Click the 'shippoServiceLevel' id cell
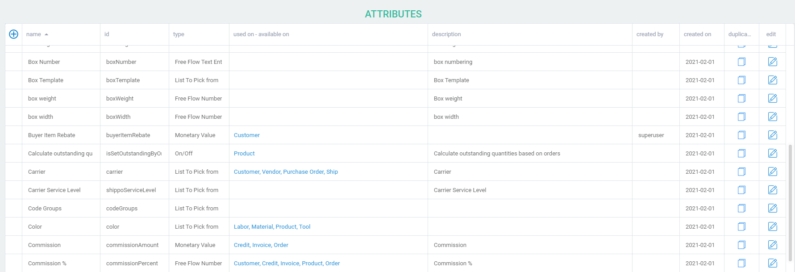795x272 pixels. [x=134, y=190]
